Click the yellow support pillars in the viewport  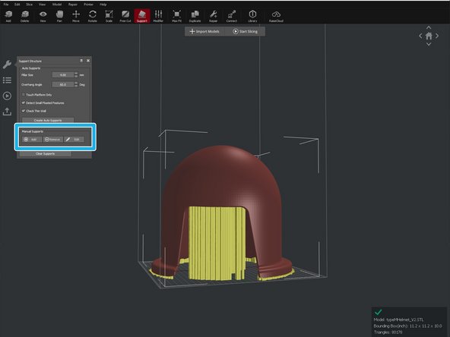[217, 244]
